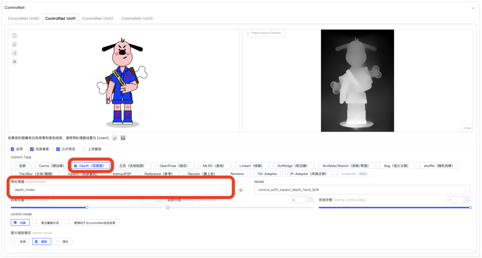Click the blue J icon after the invert hint
Screen dimensions: 482x258
(x=123, y=138)
